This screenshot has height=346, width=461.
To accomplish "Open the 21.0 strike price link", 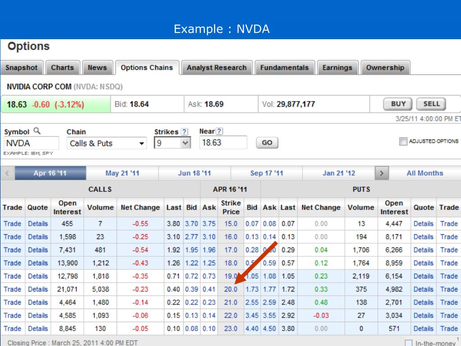I will point(231,302).
